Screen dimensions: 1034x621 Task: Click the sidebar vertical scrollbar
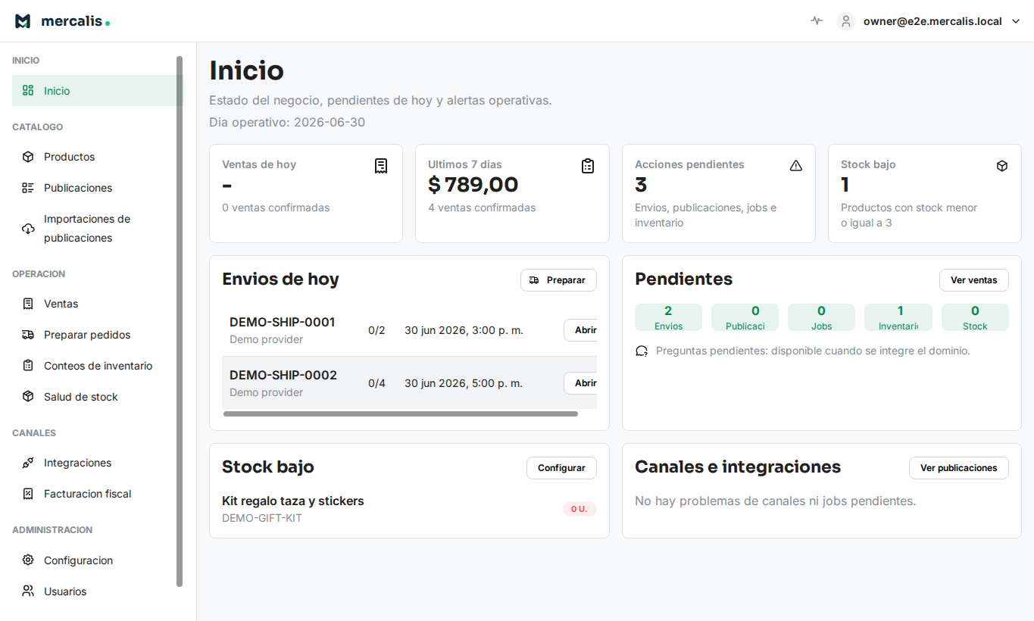(x=180, y=321)
